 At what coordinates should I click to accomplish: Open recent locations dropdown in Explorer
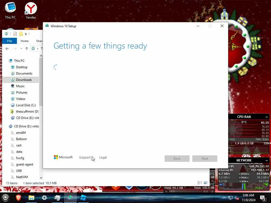[21, 49]
